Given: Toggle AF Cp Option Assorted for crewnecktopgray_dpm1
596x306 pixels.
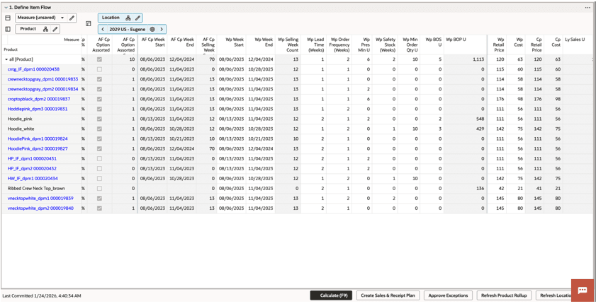Looking at the screenshot, I should coord(100,79).
